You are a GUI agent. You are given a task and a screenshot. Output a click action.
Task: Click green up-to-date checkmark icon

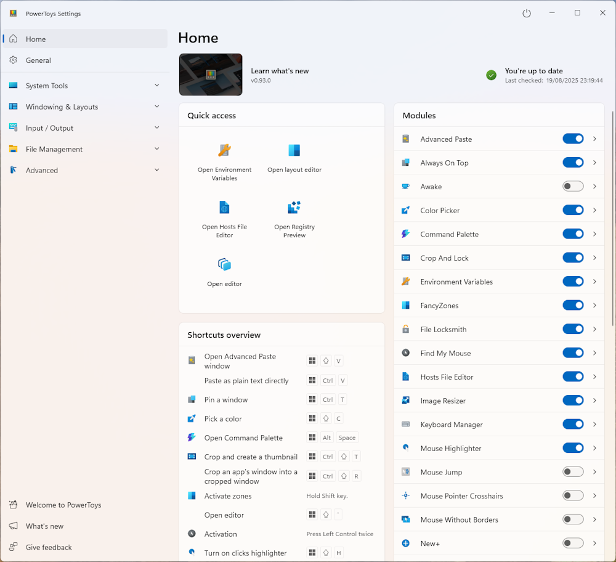click(x=491, y=75)
